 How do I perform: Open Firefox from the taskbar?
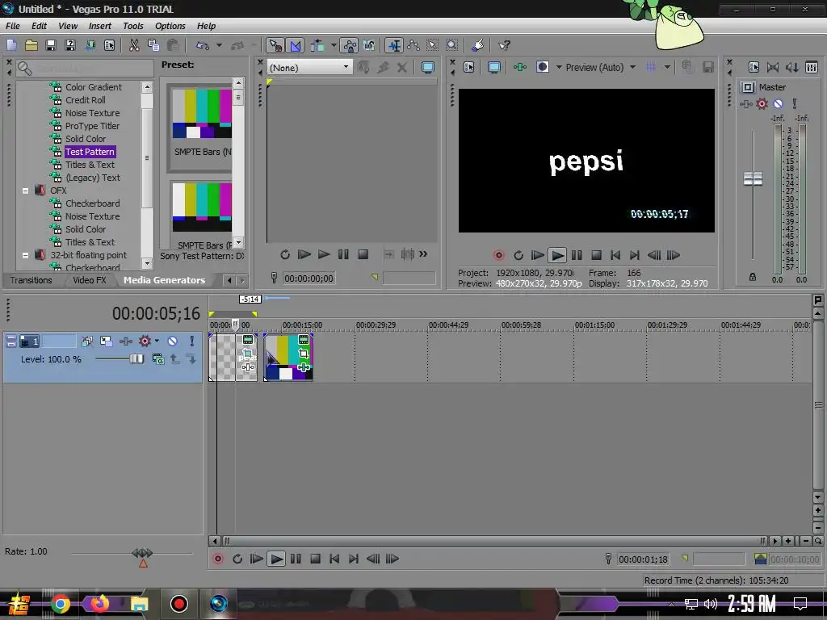[99, 603]
